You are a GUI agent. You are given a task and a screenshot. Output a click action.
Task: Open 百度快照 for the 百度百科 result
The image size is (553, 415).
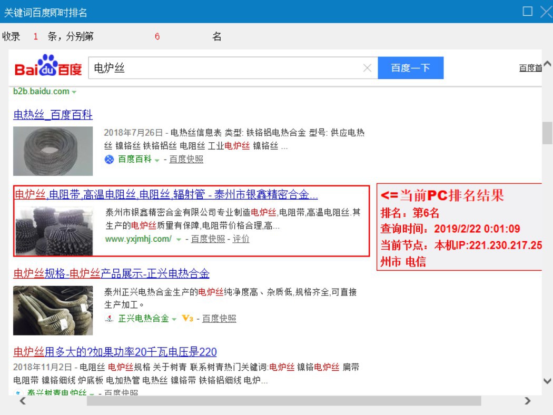[186, 160]
